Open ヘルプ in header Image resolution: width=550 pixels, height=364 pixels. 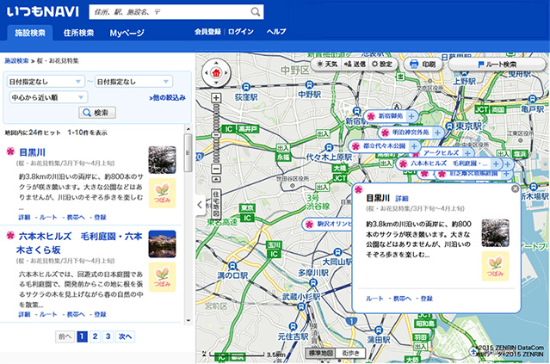pyautogui.click(x=276, y=32)
